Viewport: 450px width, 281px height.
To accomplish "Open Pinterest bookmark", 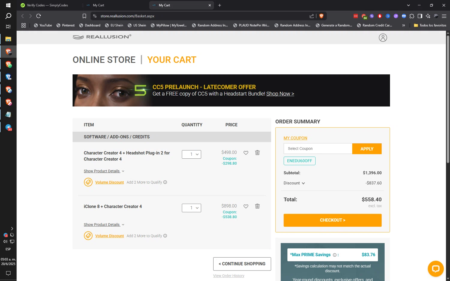I will (65, 25).
